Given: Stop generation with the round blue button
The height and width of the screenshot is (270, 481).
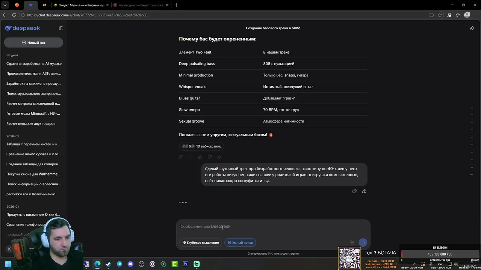Looking at the screenshot, I should pyautogui.click(x=363, y=243).
